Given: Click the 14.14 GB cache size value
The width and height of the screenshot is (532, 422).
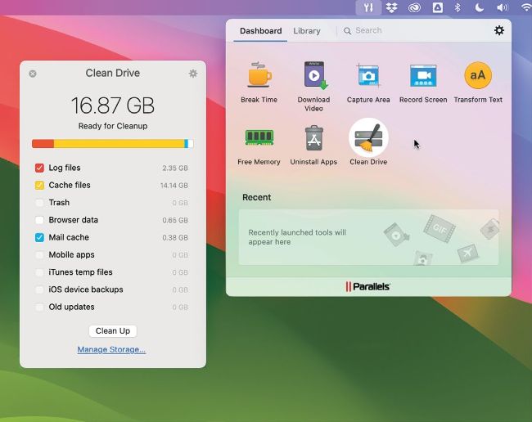Looking at the screenshot, I should click(x=174, y=186).
